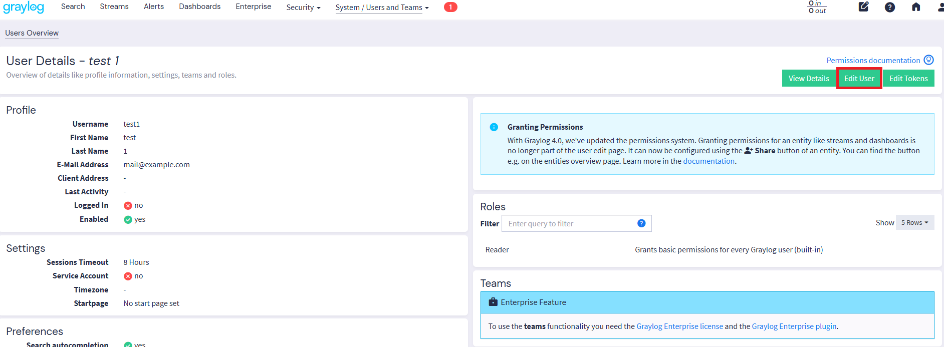Go to the Dashboards page
Viewport: 944px width, 347px height.
199,7
